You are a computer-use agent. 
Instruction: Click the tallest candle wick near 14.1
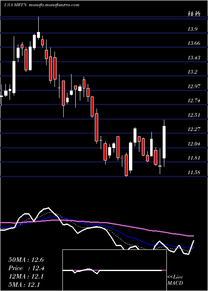[x=38, y=28]
